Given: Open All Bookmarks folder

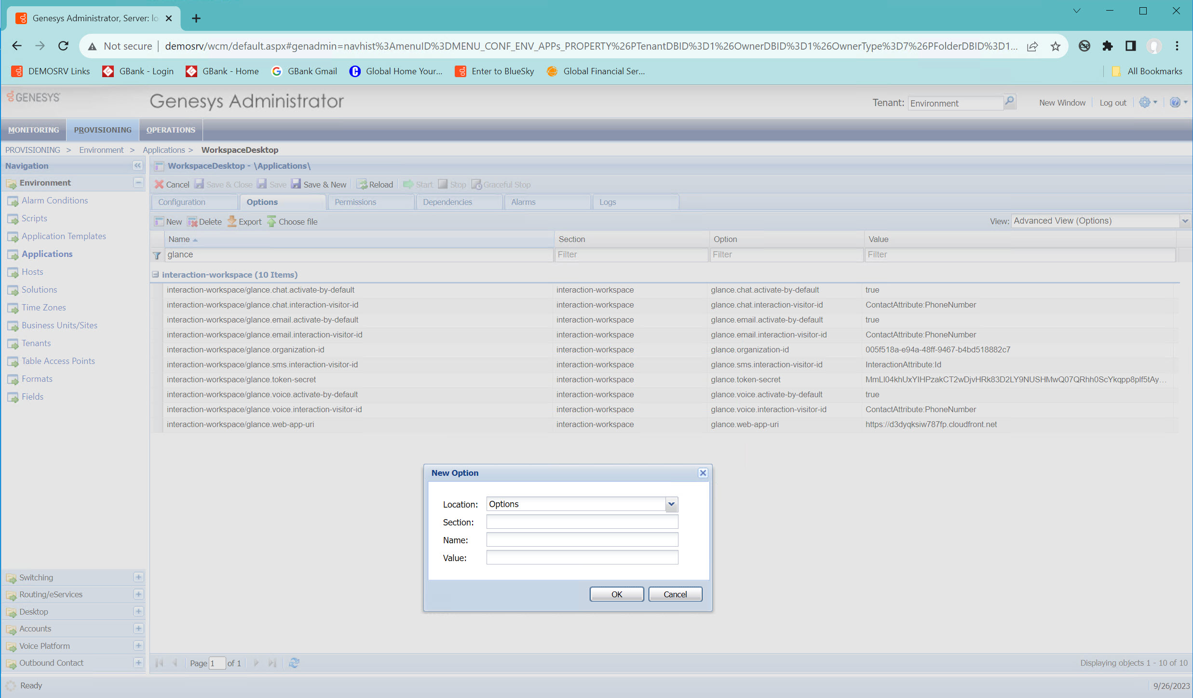Looking at the screenshot, I should click(1147, 71).
